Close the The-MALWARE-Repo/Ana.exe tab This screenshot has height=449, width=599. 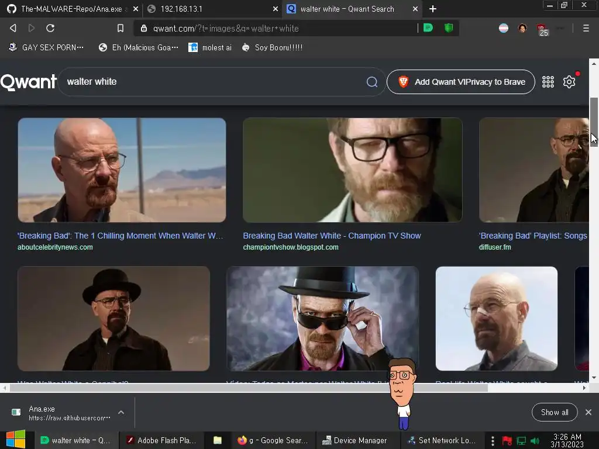[x=136, y=9]
